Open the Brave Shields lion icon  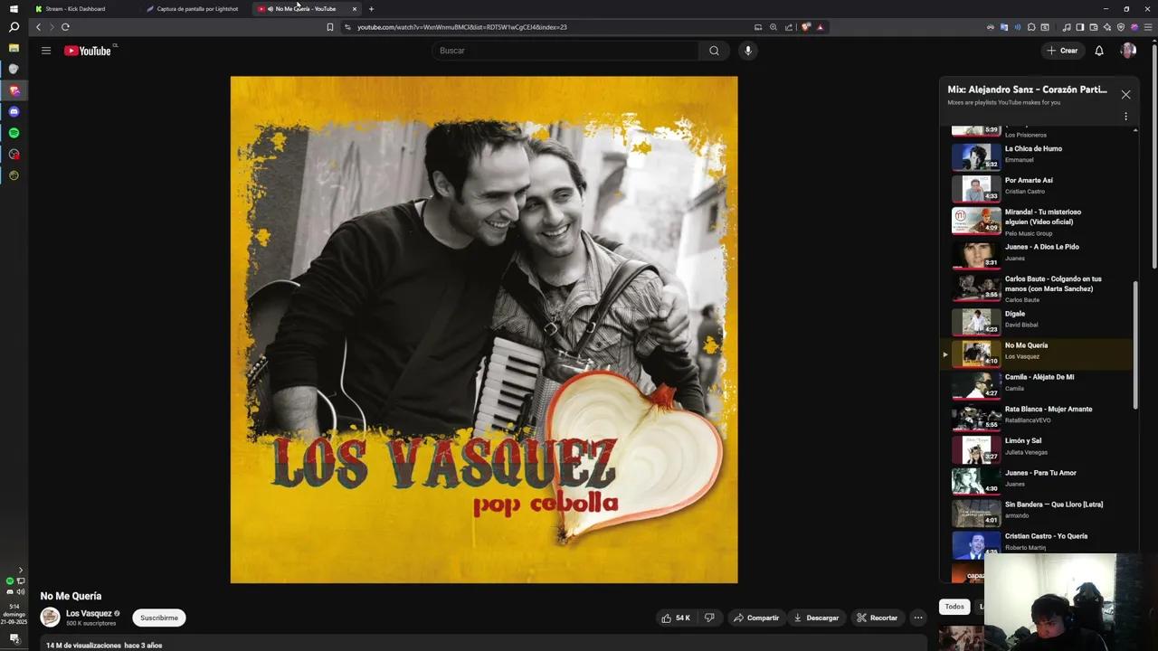click(806, 27)
